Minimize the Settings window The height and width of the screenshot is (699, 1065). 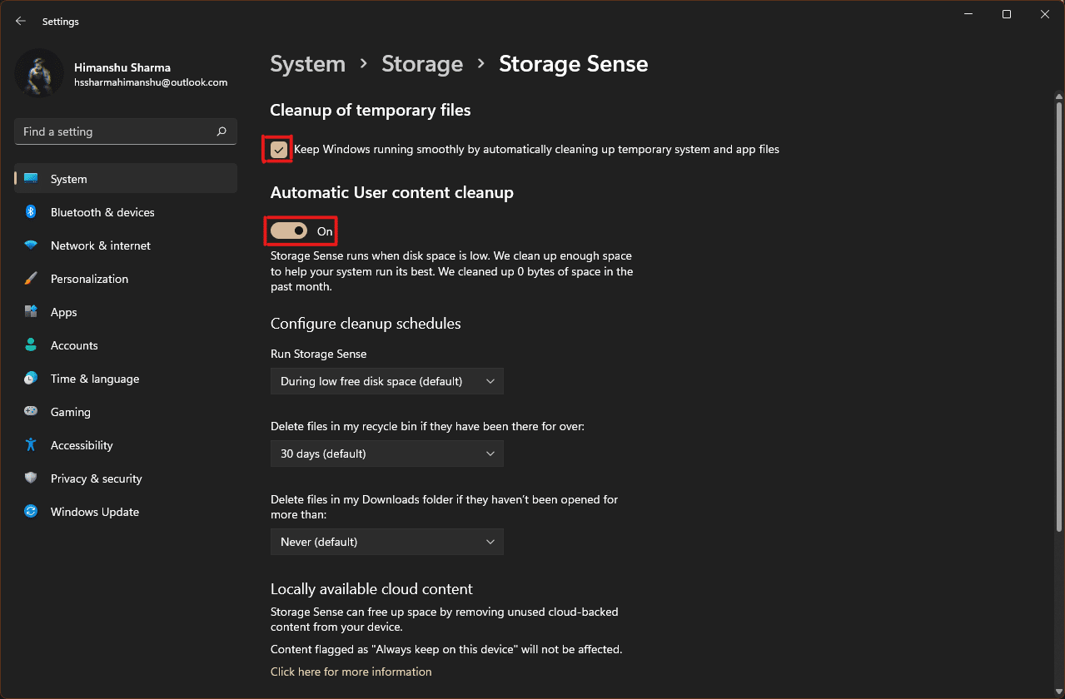(968, 14)
